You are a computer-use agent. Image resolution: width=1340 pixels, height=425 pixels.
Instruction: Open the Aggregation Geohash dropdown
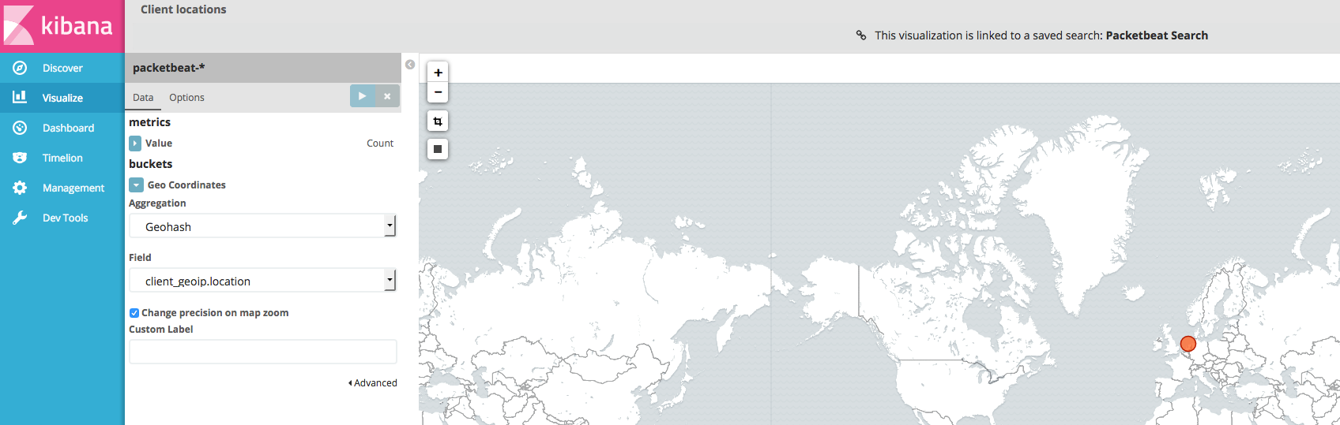262,226
